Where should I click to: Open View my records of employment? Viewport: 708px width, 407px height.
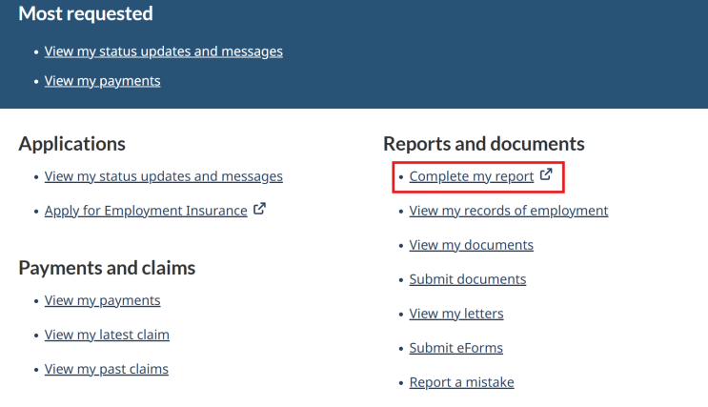[509, 211]
